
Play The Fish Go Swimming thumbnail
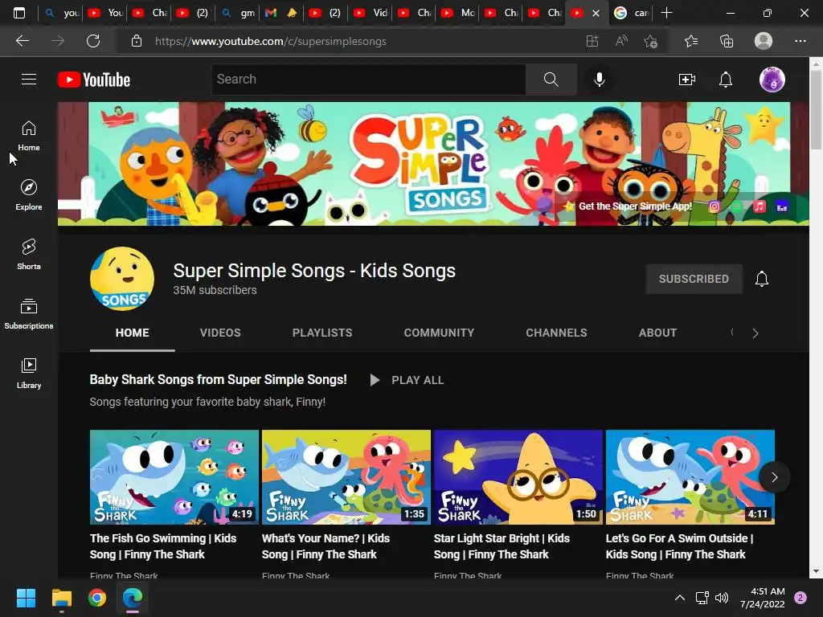174,477
